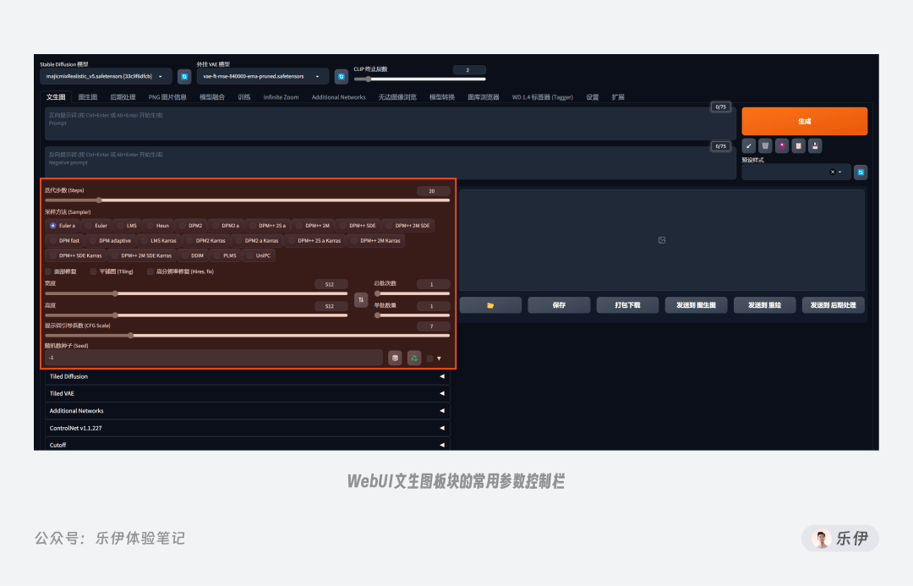Open the Additional Networks tab
Image resolution: width=913 pixels, height=586 pixels.
point(338,97)
